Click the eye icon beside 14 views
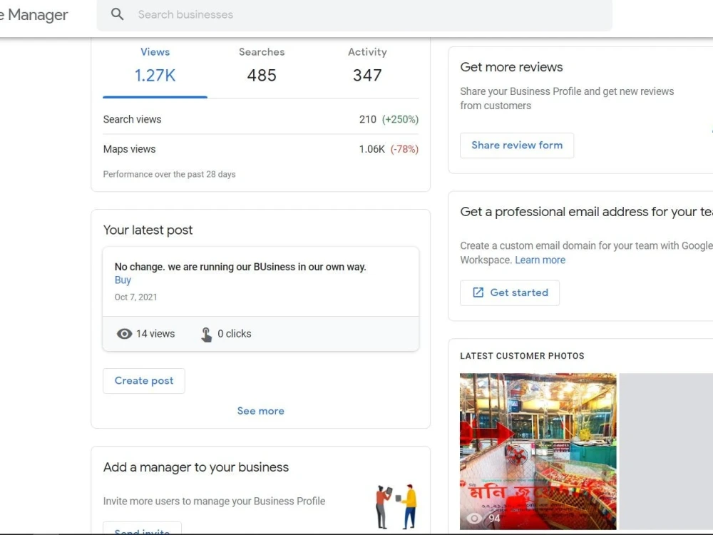This screenshot has height=535, width=713. (x=124, y=334)
